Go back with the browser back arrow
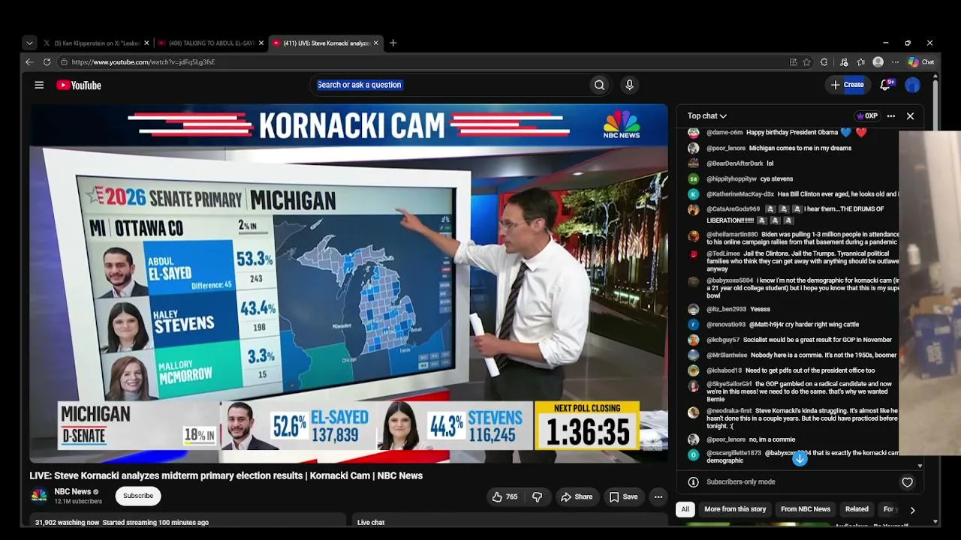The height and width of the screenshot is (540, 961). 29,62
